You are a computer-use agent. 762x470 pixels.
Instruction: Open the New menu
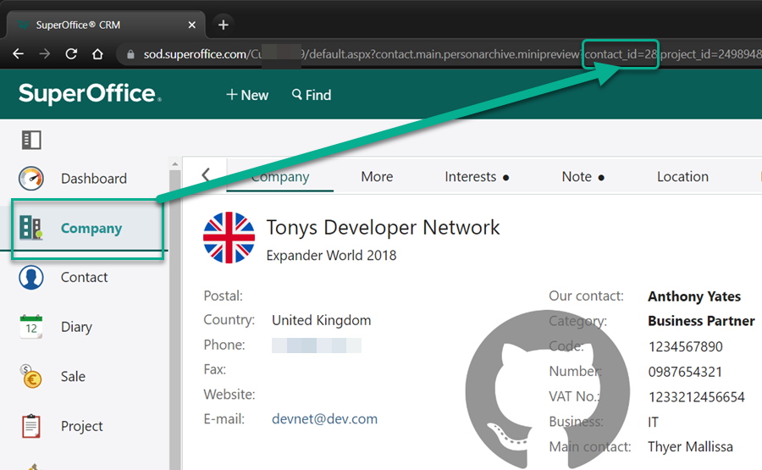click(247, 95)
